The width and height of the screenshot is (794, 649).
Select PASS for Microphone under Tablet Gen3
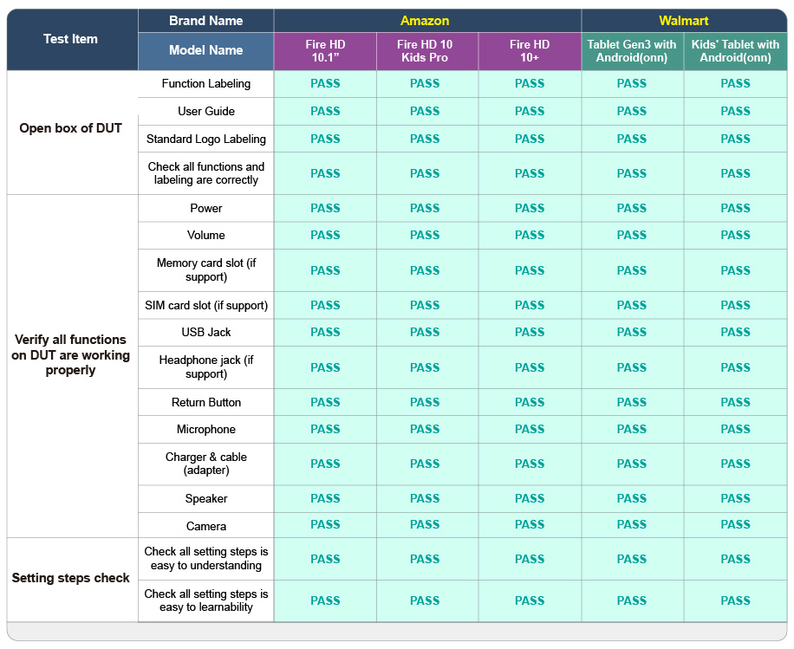click(631, 429)
